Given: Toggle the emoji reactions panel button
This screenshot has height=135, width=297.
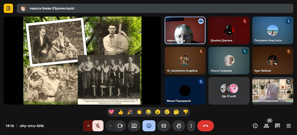Looking at the screenshot, I should point(149,126).
